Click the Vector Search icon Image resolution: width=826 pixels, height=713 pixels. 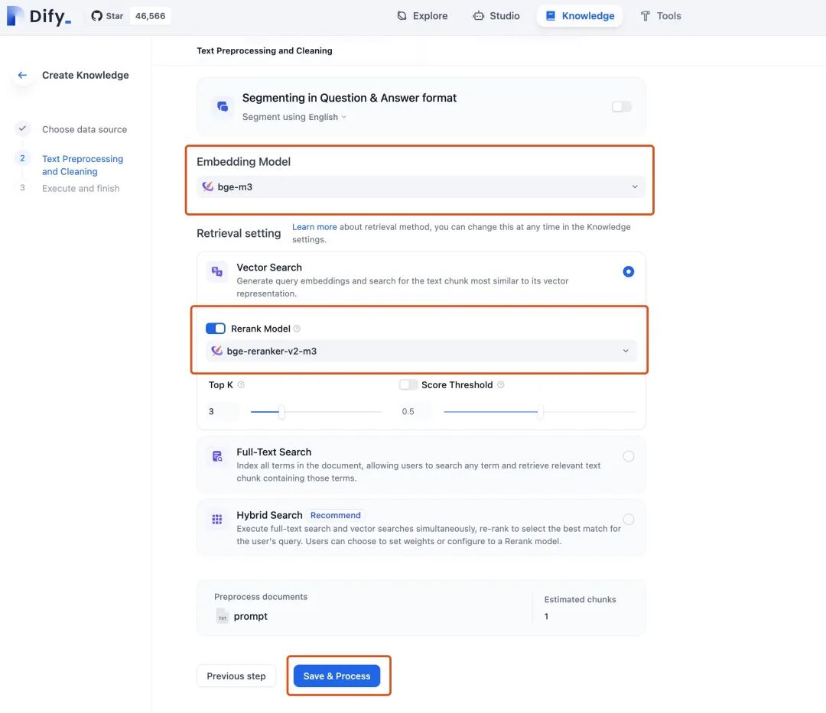pyautogui.click(x=217, y=271)
